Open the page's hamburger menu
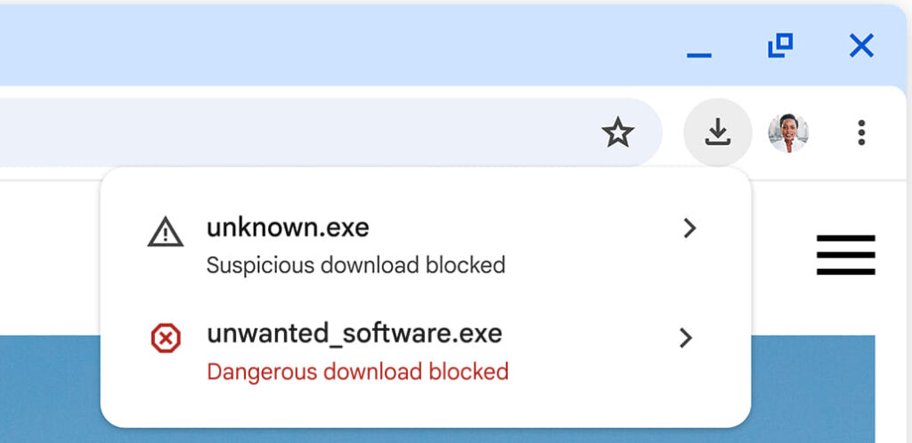 point(846,255)
